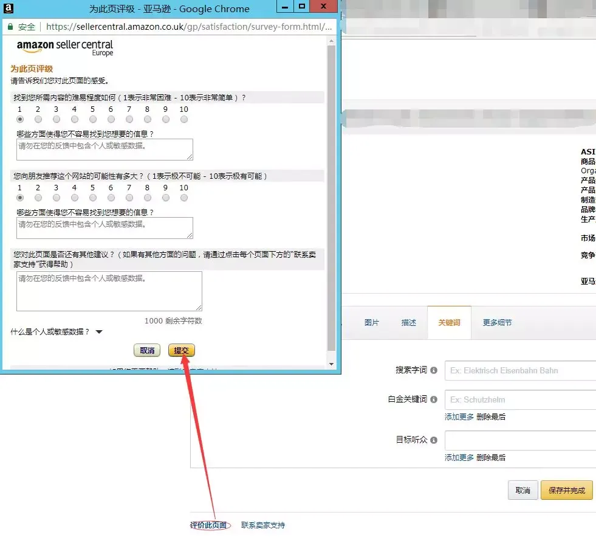Click 添加更多 under the 白金关键词 field

pos(459,417)
